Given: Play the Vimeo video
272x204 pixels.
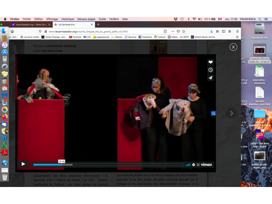Looking at the screenshot, I should pyautogui.click(x=23, y=164).
